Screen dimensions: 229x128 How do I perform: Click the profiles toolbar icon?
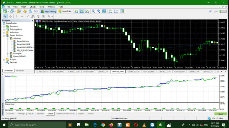pos(12,11)
